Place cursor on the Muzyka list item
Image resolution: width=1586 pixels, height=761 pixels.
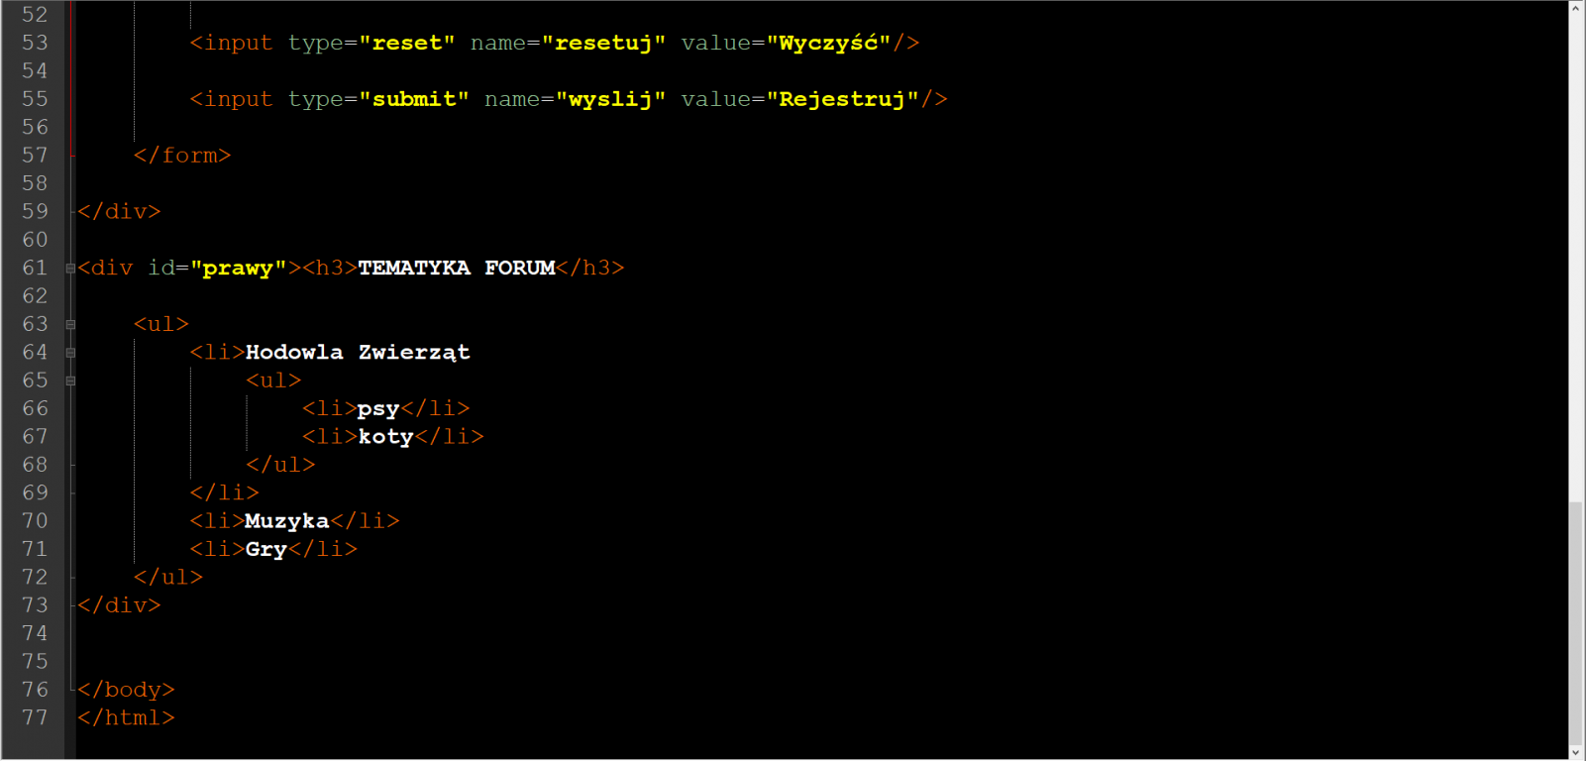pyautogui.click(x=287, y=521)
